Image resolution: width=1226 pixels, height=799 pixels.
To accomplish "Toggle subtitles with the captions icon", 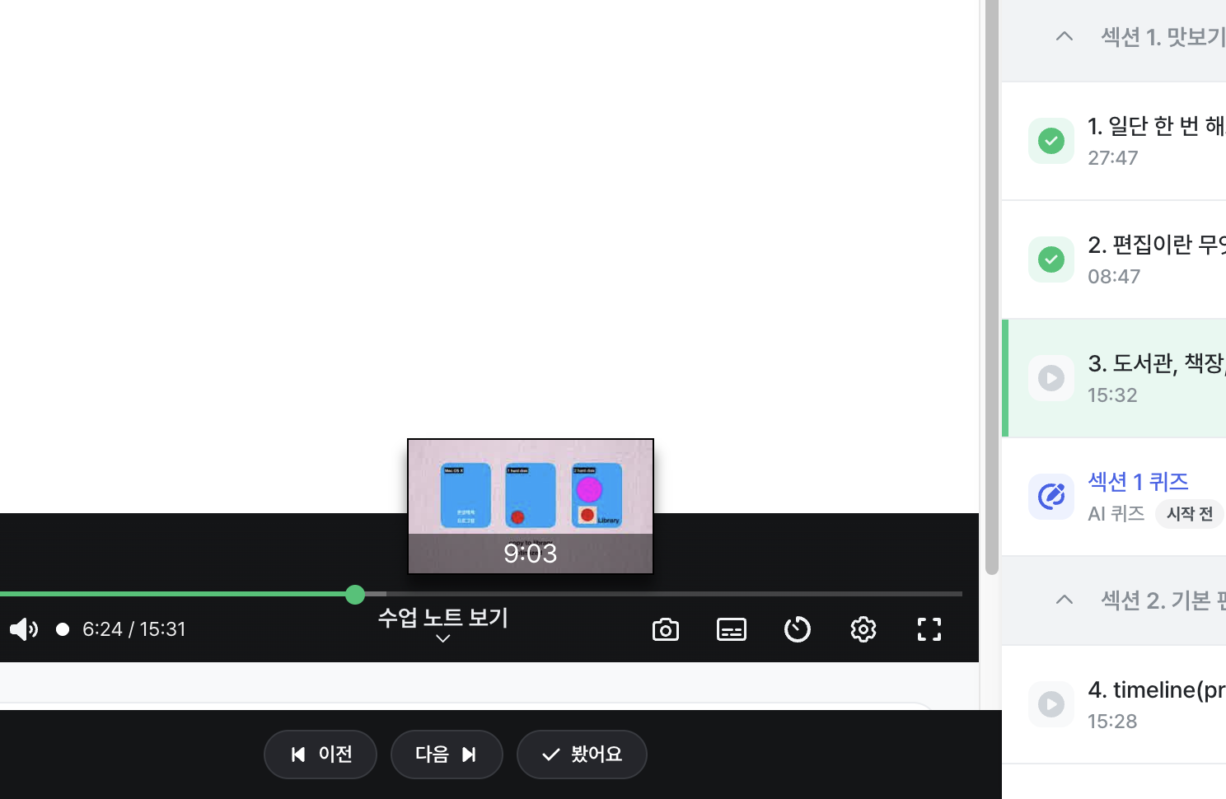I will point(732,629).
